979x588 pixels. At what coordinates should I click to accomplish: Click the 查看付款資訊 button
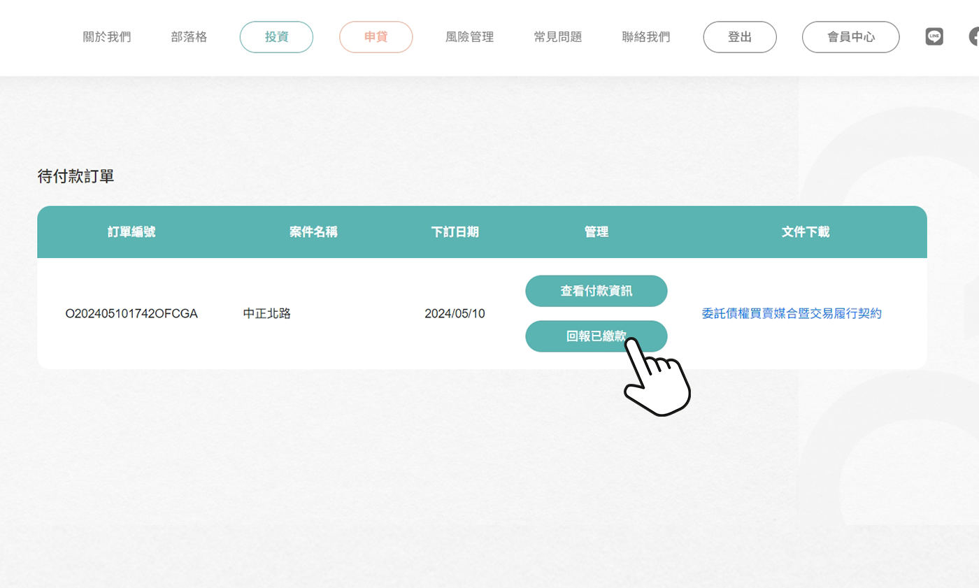[x=596, y=291]
